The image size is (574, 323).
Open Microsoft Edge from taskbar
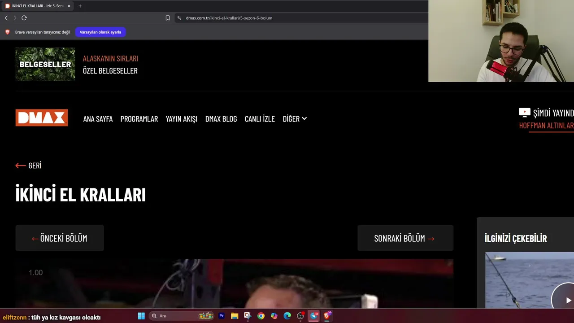pos(287,316)
